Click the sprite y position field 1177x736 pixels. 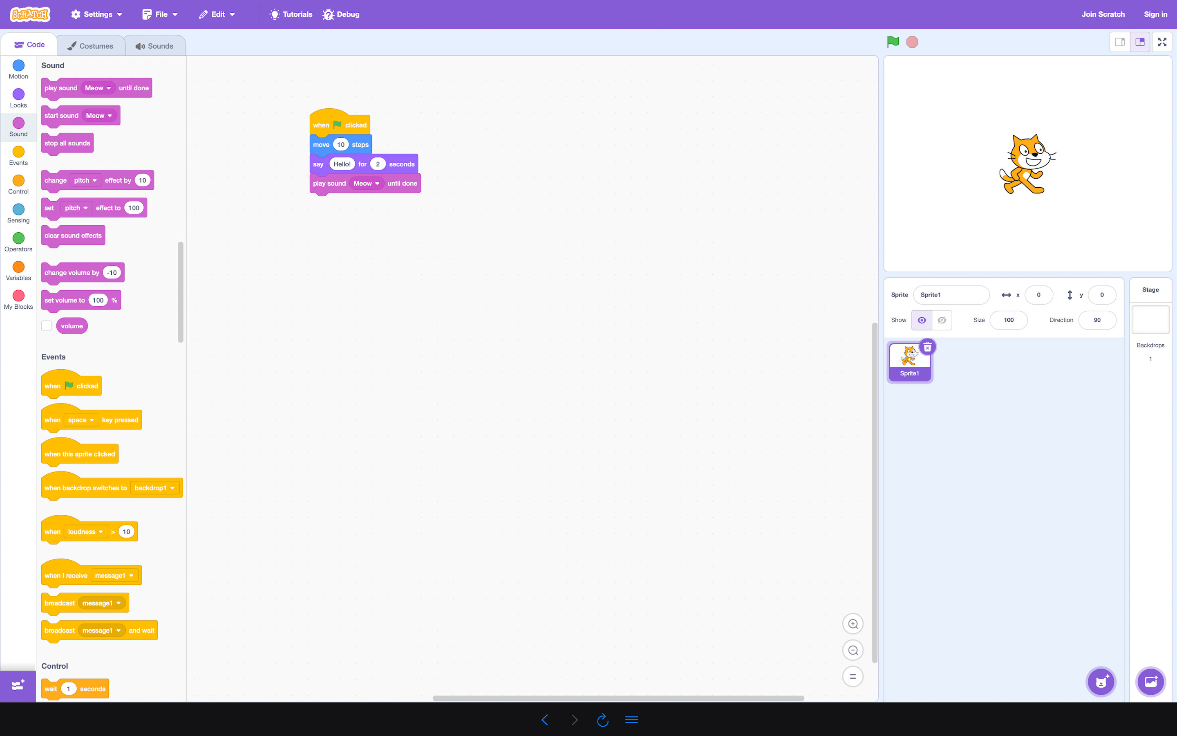(1102, 294)
